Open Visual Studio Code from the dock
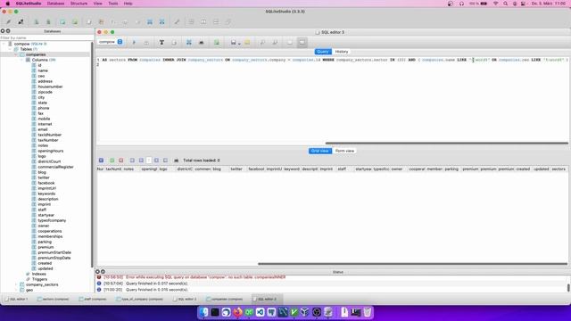The image size is (571, 321). coord(260,312)
